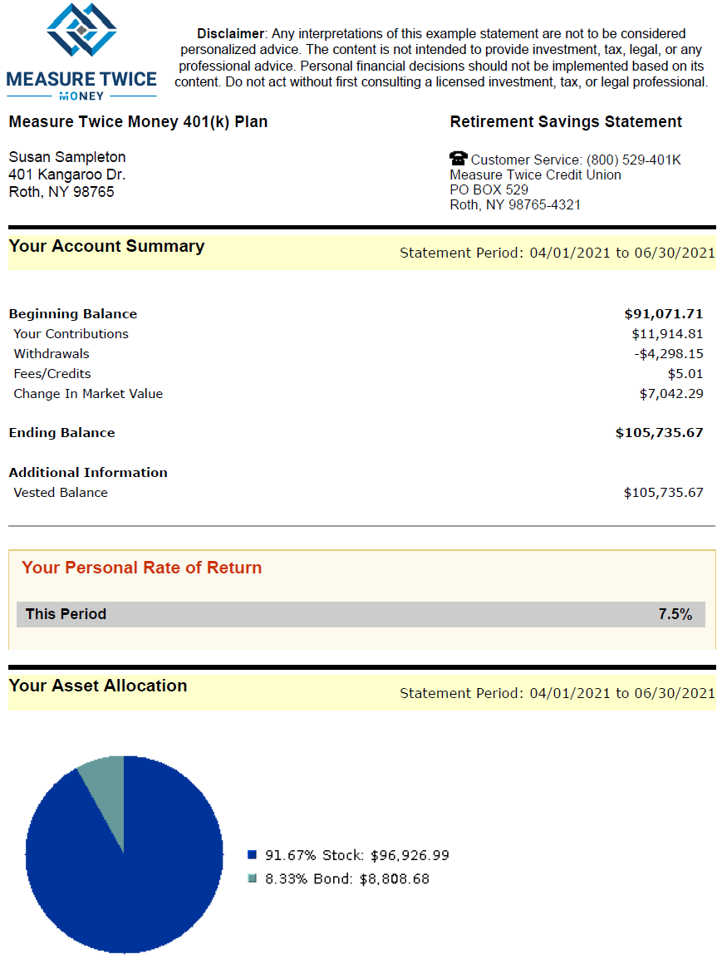Click the Your Contributions row label
This screenshot has width=722, height=959.
pyautogui.click(x=71, y=334)
